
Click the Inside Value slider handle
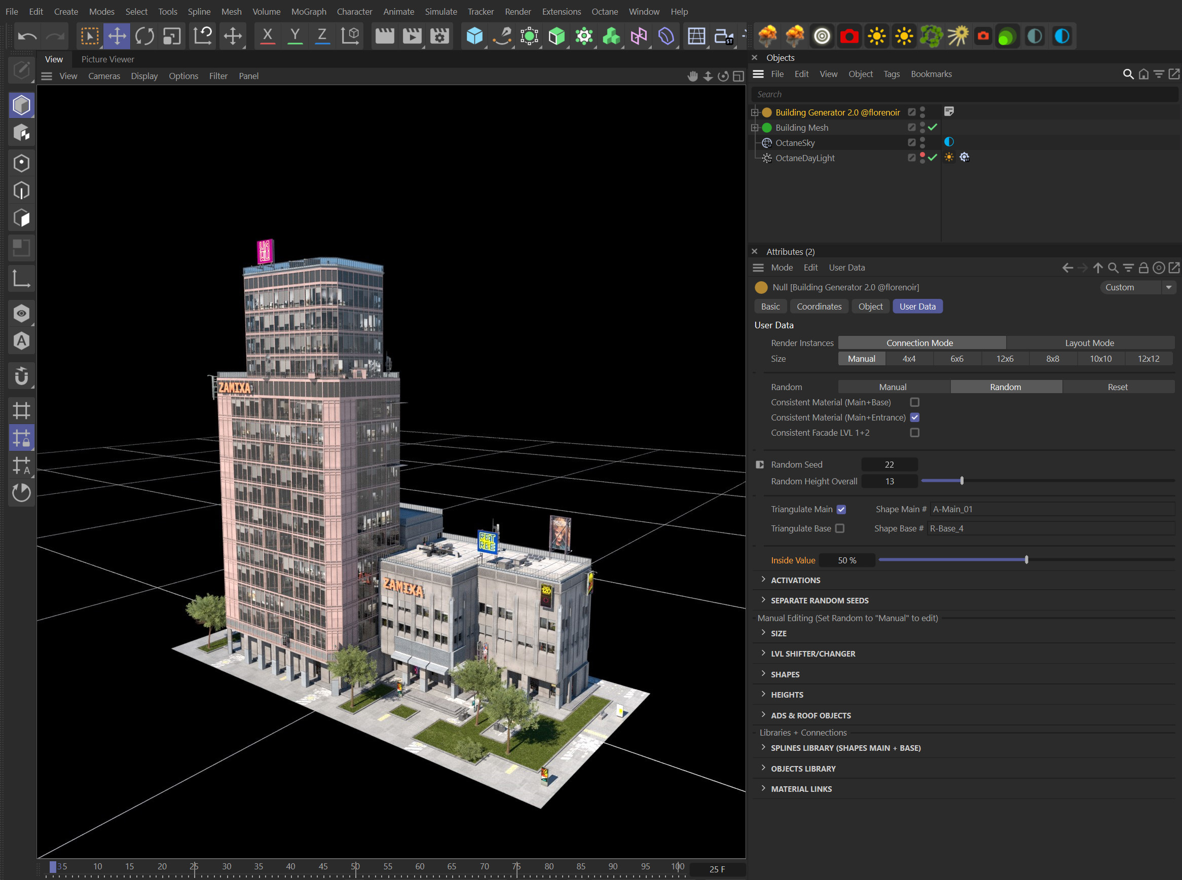pos(1026,559)
